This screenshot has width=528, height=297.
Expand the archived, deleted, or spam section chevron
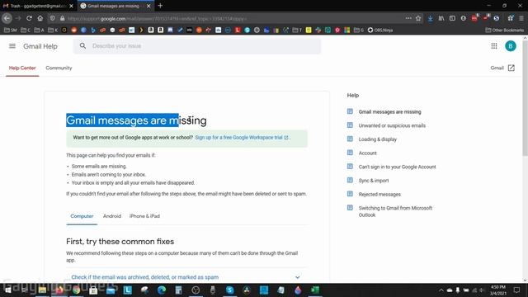coord(298,277)
